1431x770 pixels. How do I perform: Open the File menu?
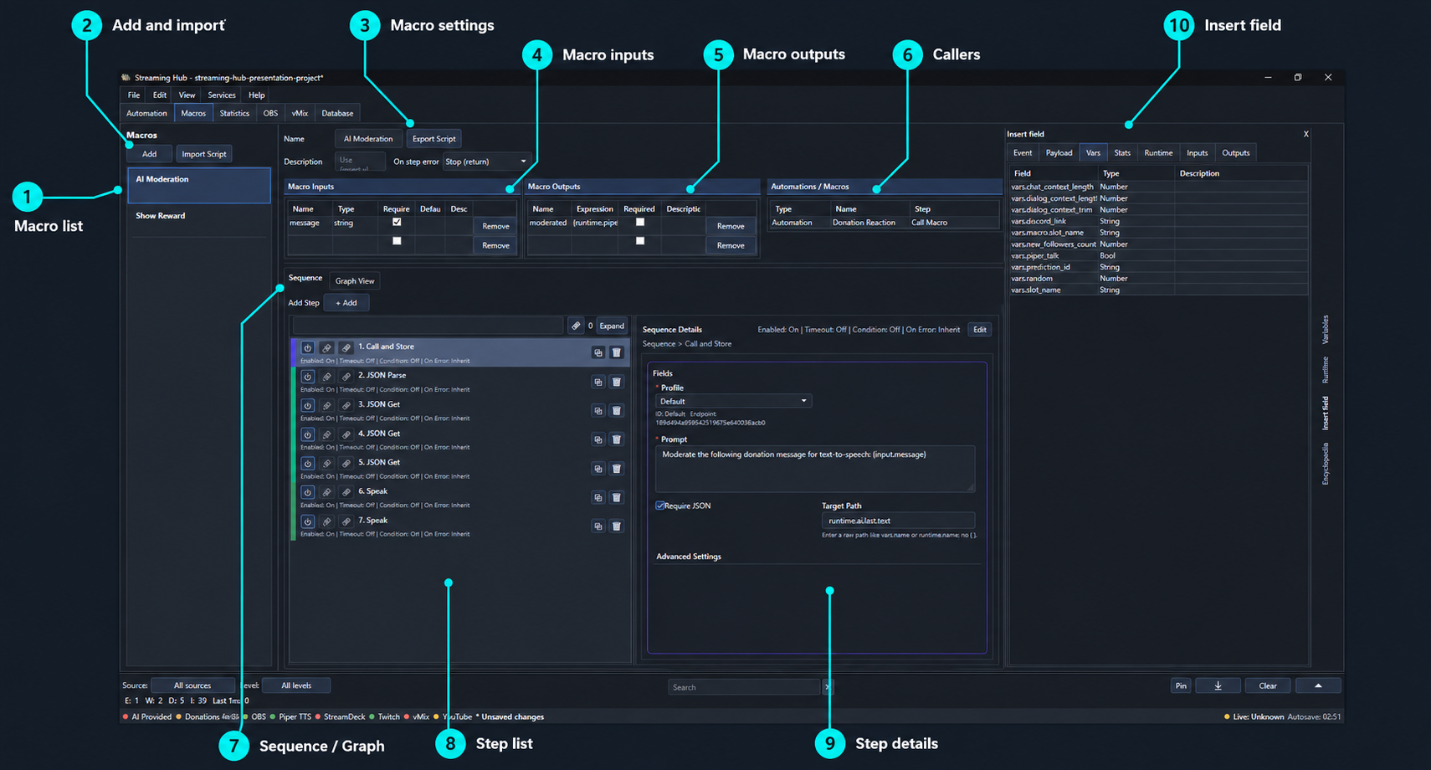134,95
